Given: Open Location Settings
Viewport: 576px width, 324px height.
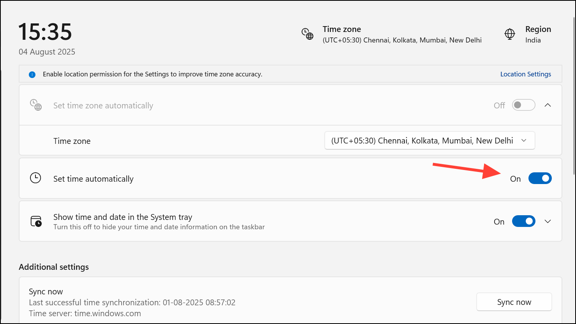Looking at the screenshot, I should tap(525, 74).
